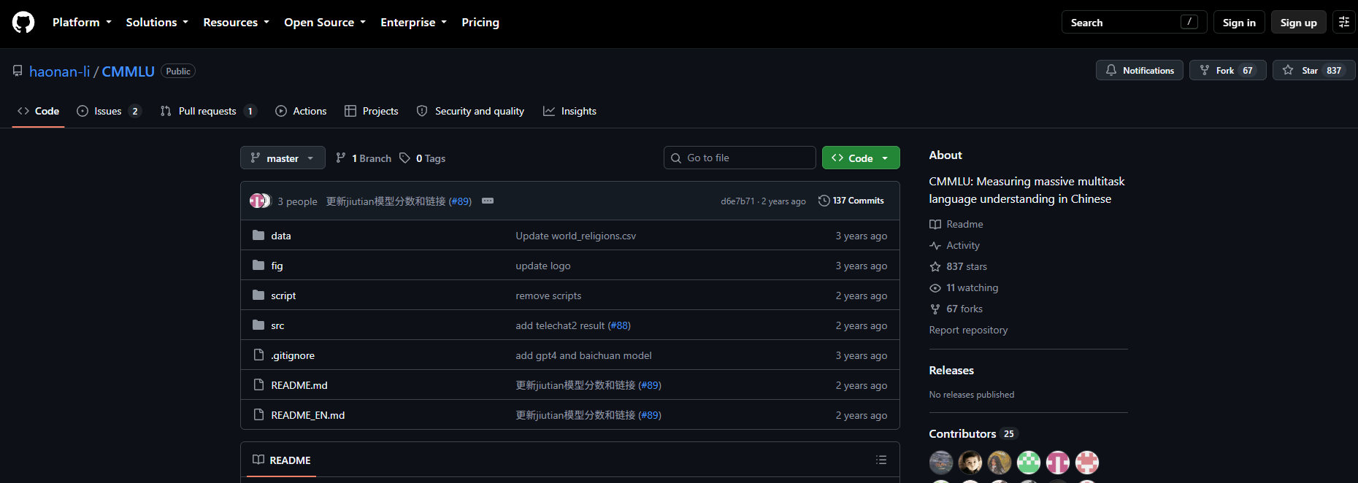Open the README outline list icon
The height and width of the screenshot is (483, 1358).
[881, 460]
